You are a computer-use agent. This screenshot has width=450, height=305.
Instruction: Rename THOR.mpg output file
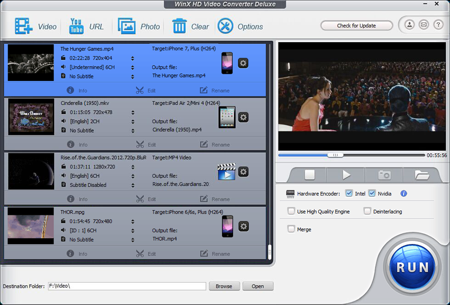215,254
